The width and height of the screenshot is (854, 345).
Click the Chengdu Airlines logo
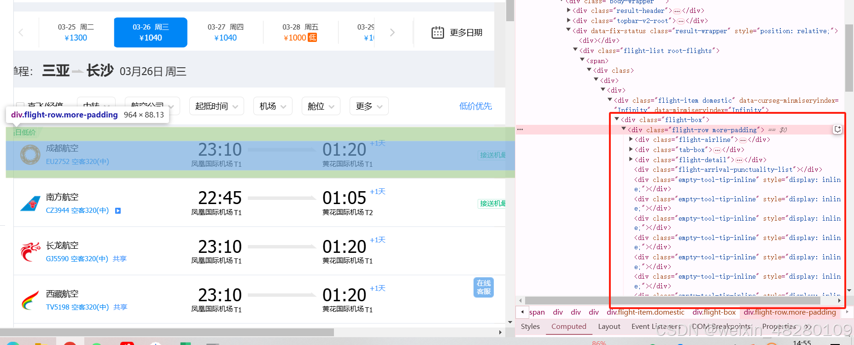tap(30, 154)
